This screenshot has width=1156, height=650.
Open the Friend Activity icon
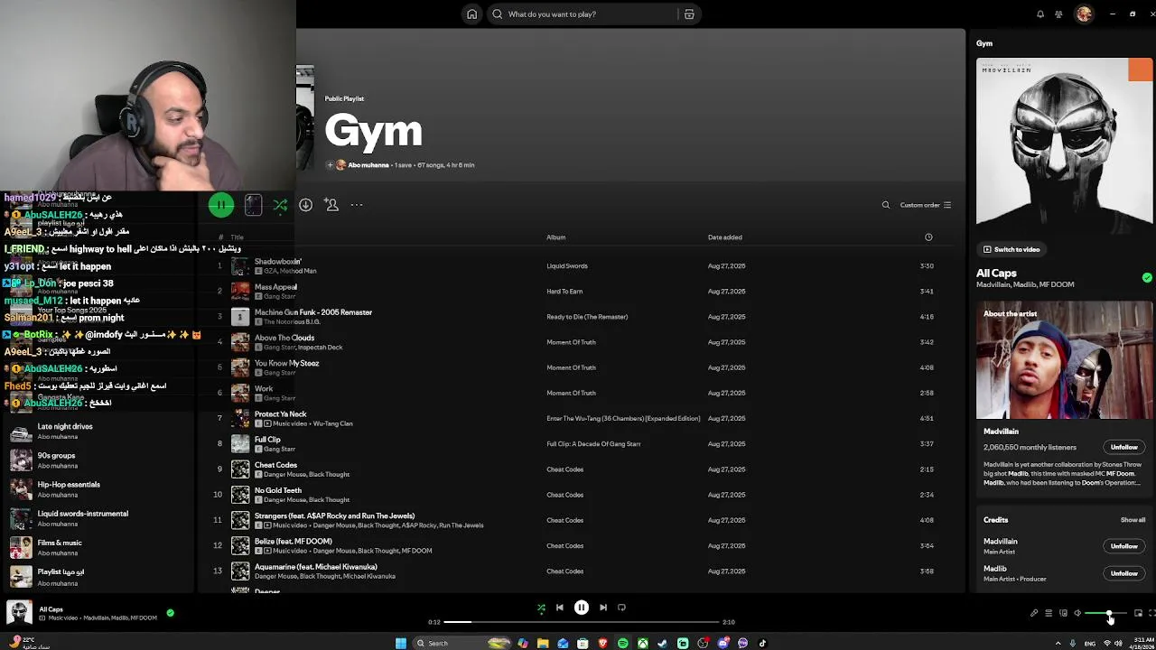1058,14
